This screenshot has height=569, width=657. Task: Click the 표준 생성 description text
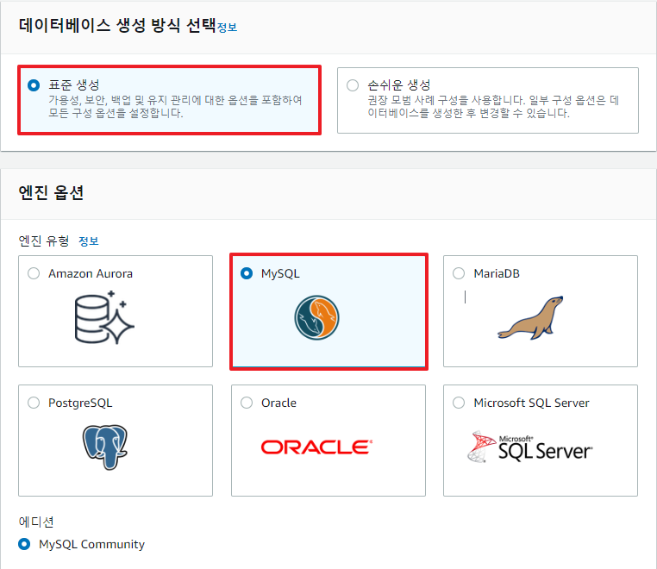pos(175,106)
